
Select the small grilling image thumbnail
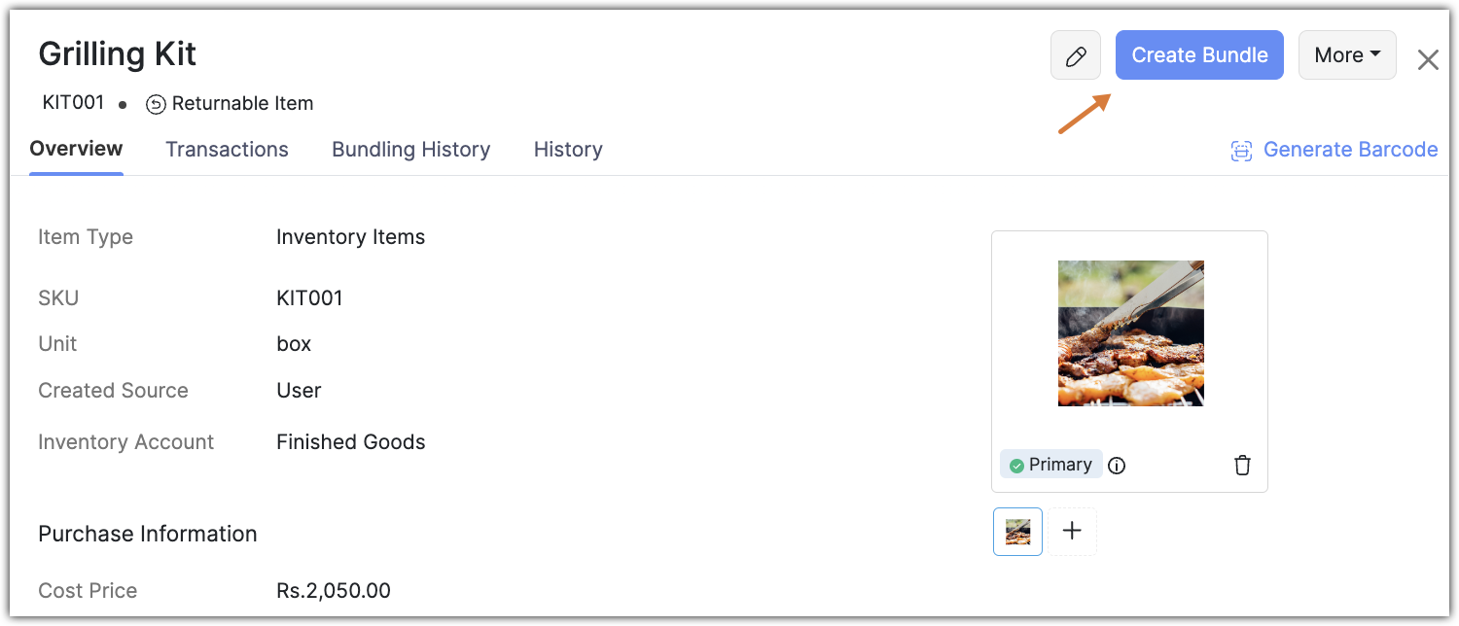coord(1017,532)
